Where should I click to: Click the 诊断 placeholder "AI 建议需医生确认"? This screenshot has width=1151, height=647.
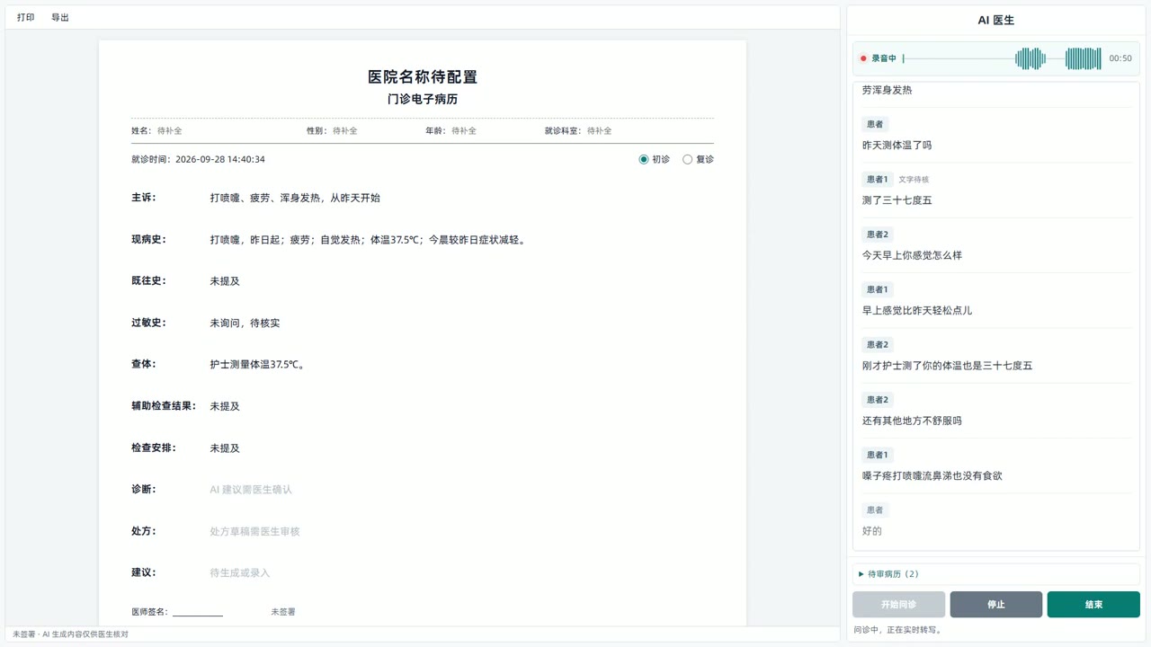click(x=251, y=490)
